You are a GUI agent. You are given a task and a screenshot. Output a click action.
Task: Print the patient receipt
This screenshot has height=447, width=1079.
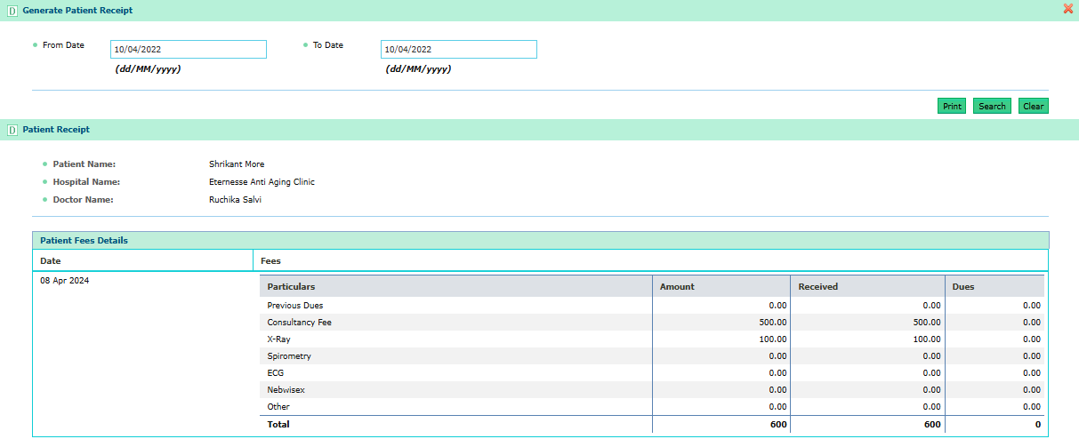[x=952, y=106]
